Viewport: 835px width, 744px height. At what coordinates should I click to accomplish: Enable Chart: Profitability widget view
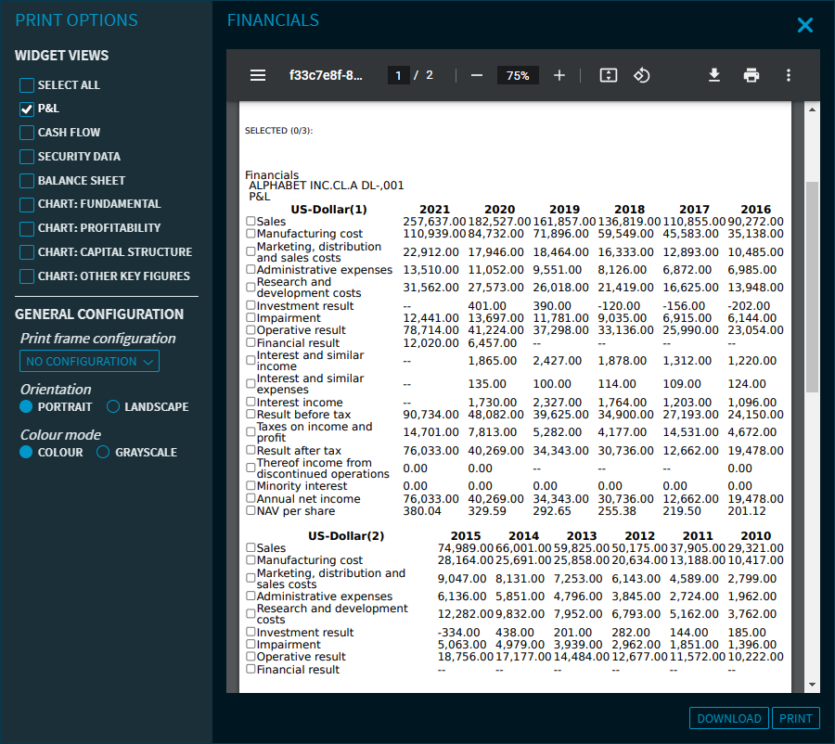pyautogui.click(x=27, y=228)
